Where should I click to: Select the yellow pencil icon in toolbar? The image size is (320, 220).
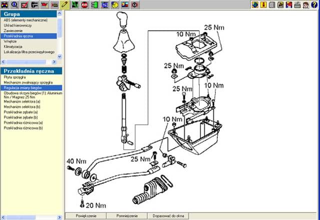(x=64, y=5)
